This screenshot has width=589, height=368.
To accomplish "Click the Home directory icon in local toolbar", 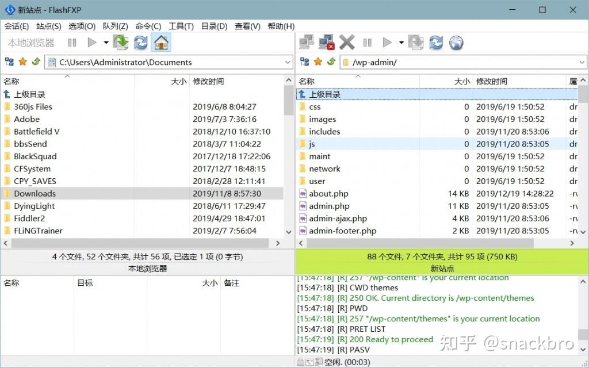I will 160,42.
